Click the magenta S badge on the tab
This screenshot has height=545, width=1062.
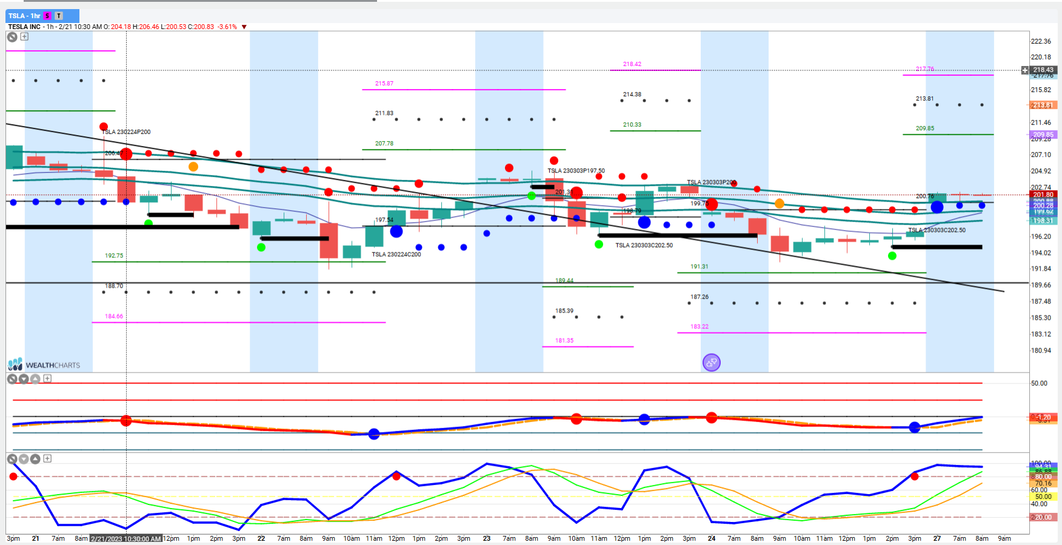click(47, 16)
